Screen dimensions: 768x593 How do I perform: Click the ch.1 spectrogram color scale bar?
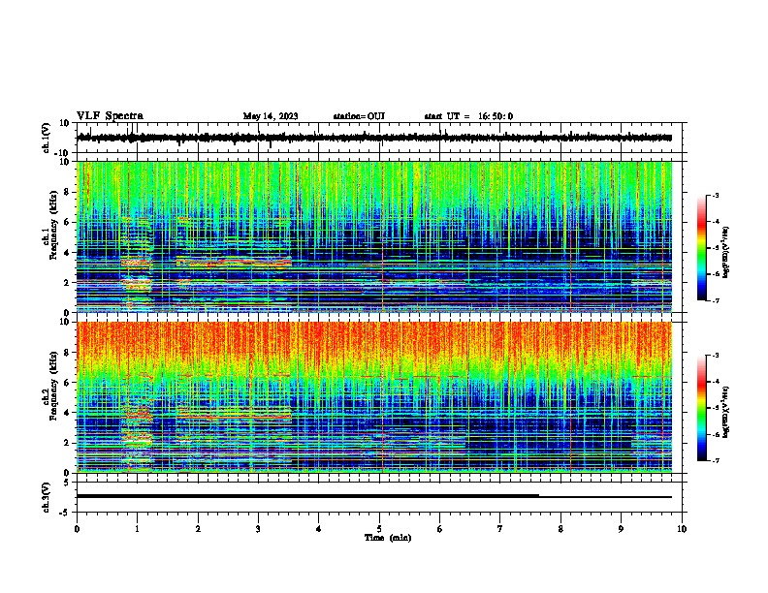(702, 248)
